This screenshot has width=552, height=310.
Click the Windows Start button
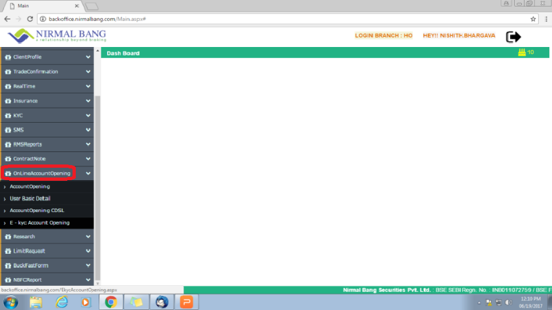tap(11, 302)
